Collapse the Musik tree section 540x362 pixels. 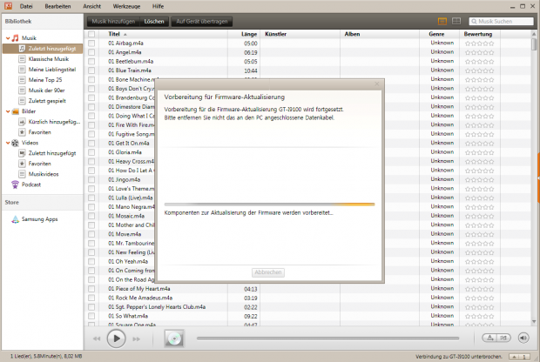[x=5, y=39]
